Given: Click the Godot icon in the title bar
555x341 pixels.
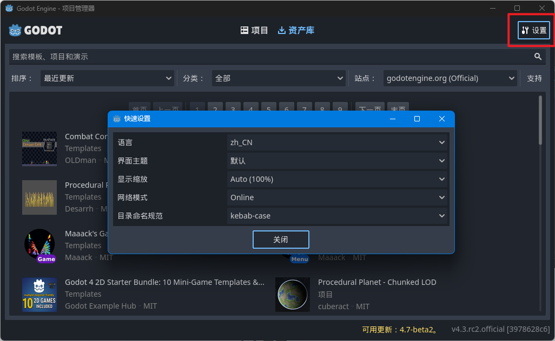Looking at the screenshot, I should click(9, 8).
